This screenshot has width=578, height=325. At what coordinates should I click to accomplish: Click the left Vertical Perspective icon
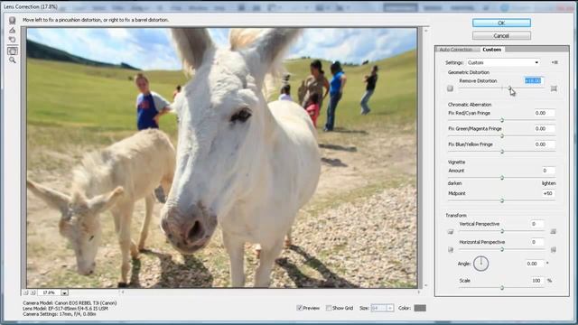tap(451, 232)
